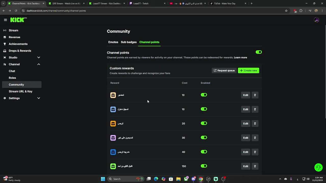326x183 pixels.
Task: Edit the reward costing 20
Action: click(246, 124)
